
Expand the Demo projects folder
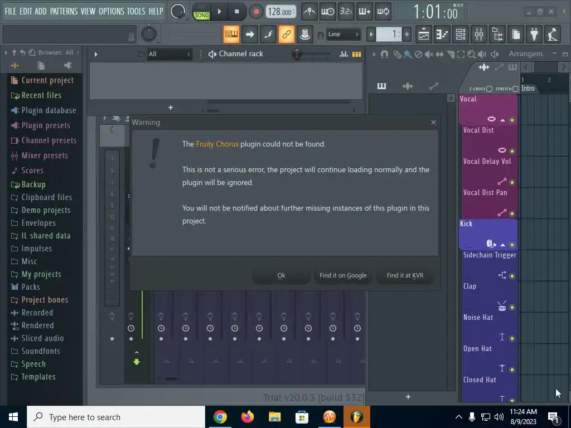point(40,210)
